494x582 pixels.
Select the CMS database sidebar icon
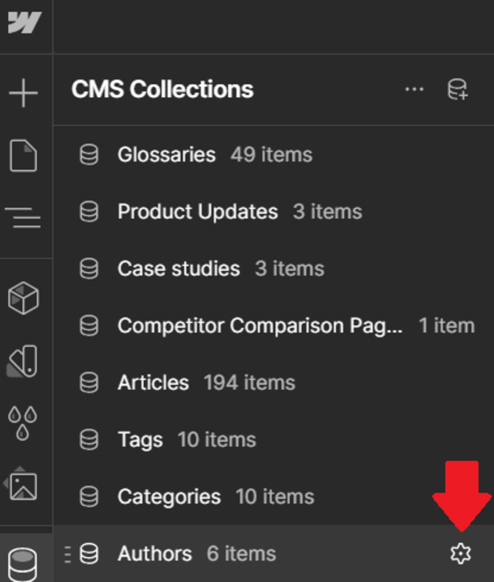click(23, 563)
